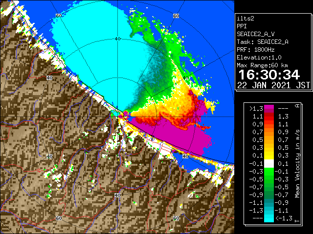This screenshot has height=234, width=313.
Task: Pick the magenta swatch in the legend
Action: (269, 107)
